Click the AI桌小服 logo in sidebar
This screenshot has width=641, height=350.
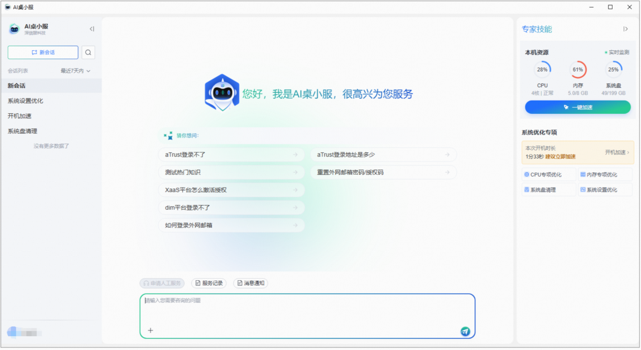[14, 29]
